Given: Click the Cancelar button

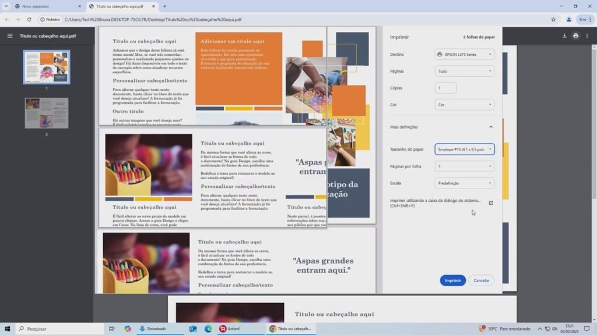Looking at the screenshot, I should pos(481,280).
